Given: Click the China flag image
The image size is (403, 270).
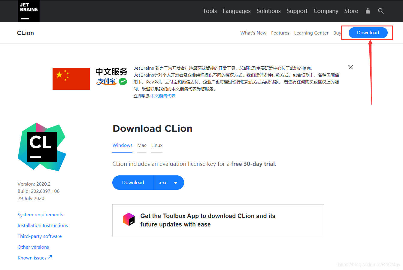Looking at the screenshot, I should 71,79.
